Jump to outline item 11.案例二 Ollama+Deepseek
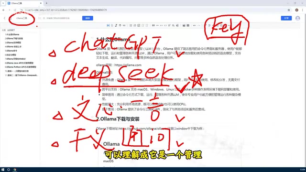This screenshot has height=172, width=306. [x=22, y=75]
